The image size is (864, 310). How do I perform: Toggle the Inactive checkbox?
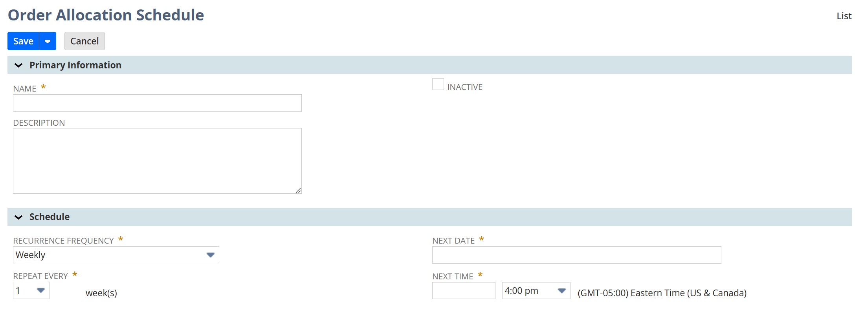(438, 84)
